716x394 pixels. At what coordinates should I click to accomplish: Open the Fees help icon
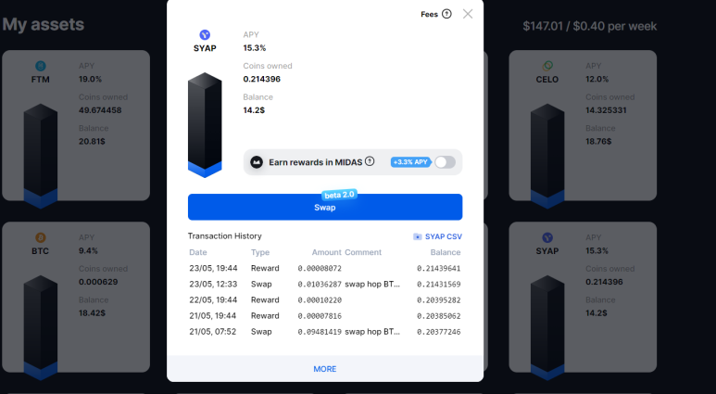(446, 14)
